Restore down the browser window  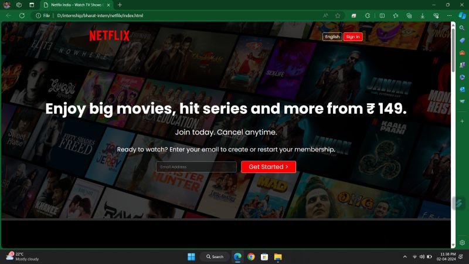coord(448,5)
